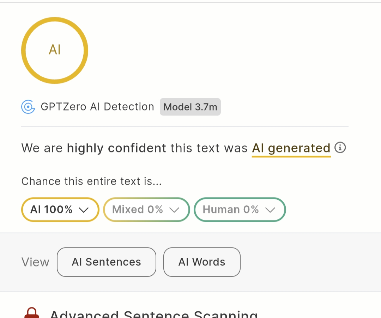Click the AI label inside the circle
Screen dimensions: 381x318
[55, 50]
